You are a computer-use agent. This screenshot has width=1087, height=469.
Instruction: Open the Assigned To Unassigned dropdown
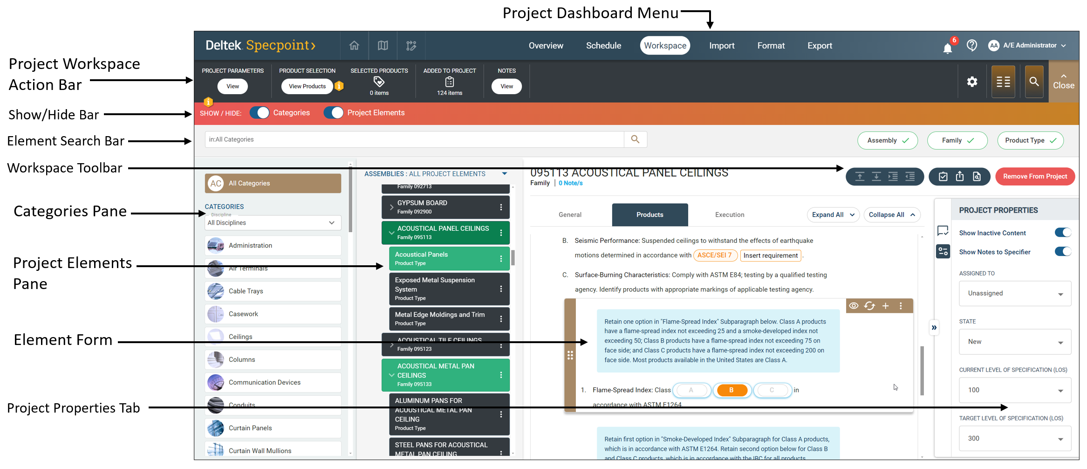pyautogui.click(x=1014, y=294)
